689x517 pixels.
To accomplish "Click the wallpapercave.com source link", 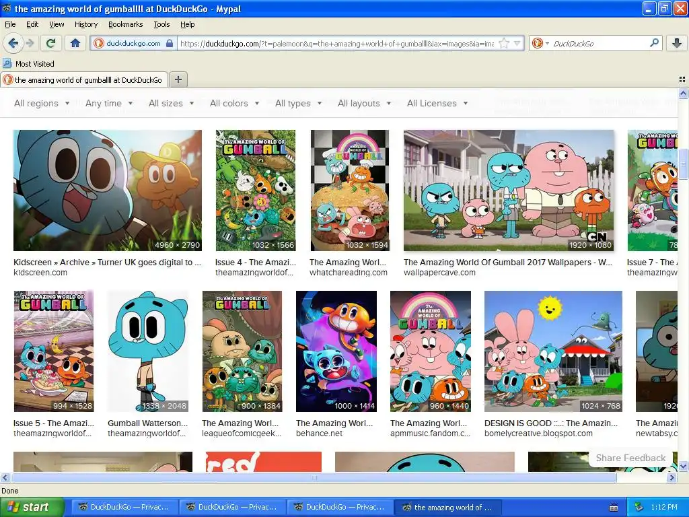I will [x=439, y=273].
